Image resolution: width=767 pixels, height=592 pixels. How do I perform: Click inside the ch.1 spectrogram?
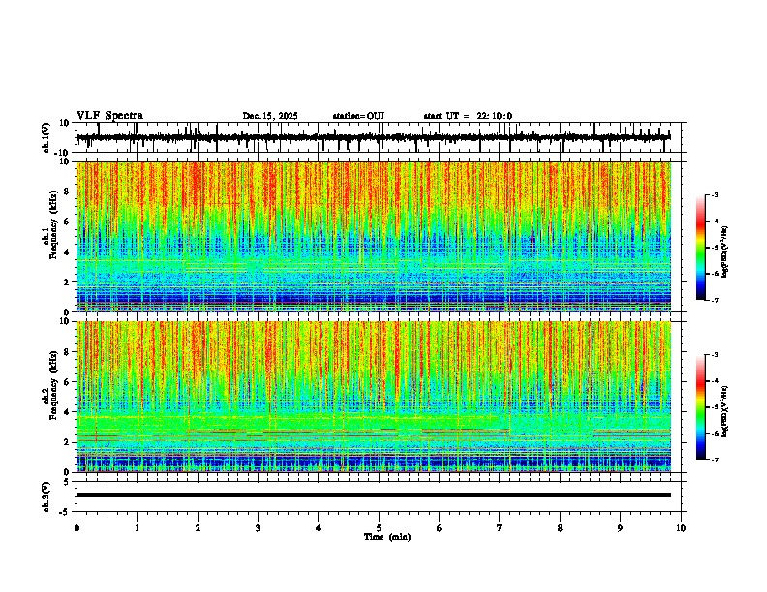click(x=374, y=236)
